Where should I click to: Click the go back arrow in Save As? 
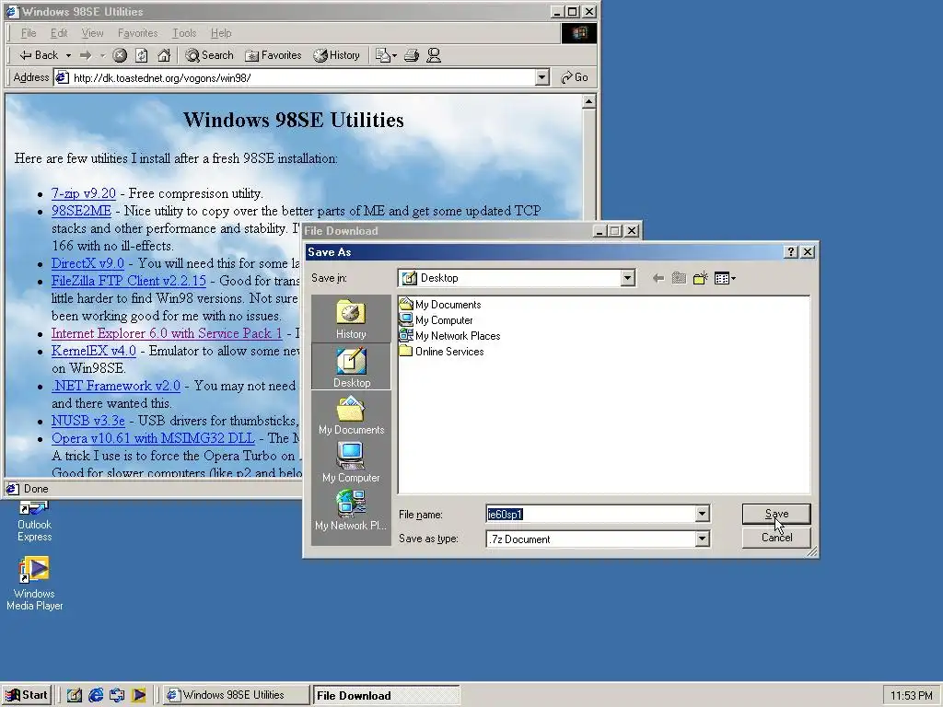click(658, 278)
